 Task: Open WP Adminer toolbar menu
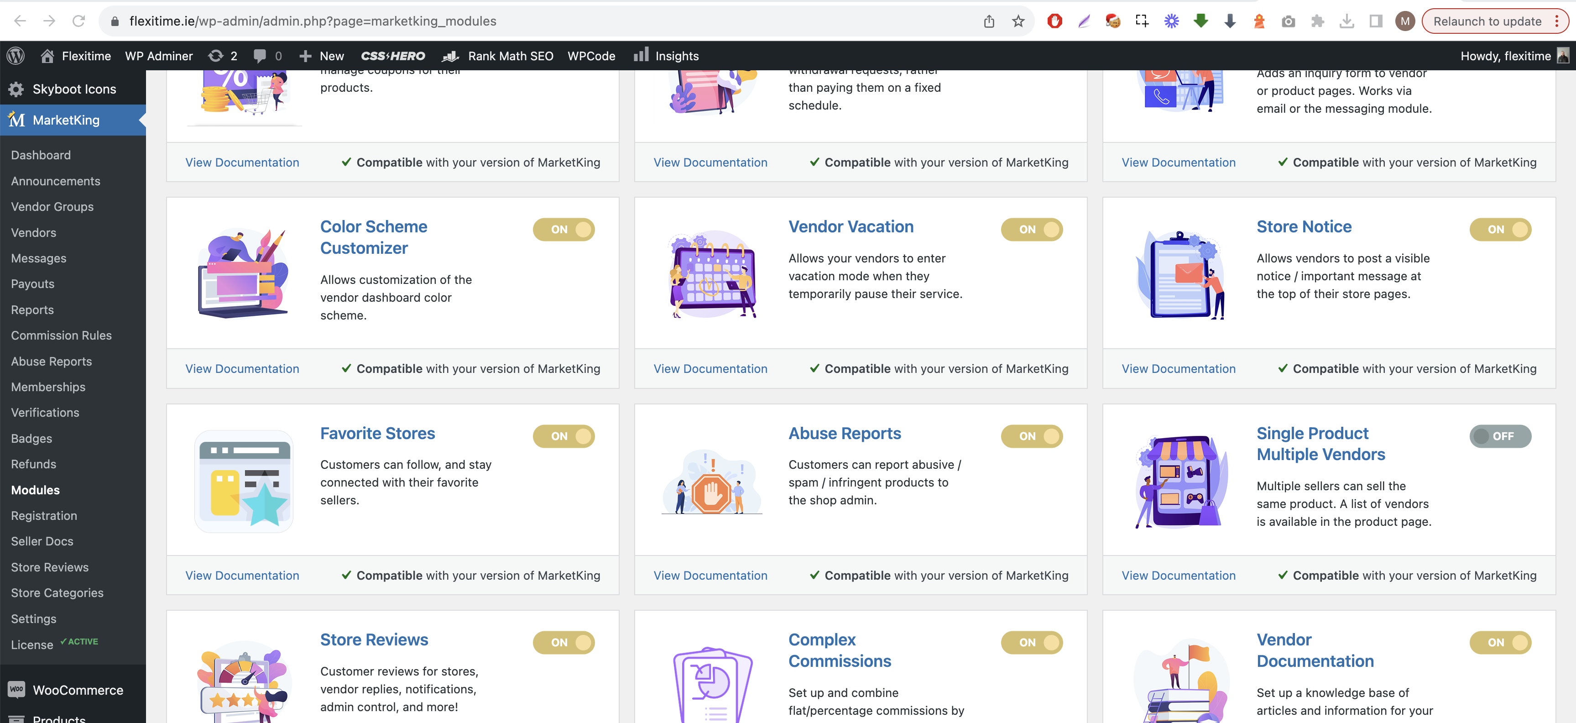pyautogui.click(x=158, y=56)
